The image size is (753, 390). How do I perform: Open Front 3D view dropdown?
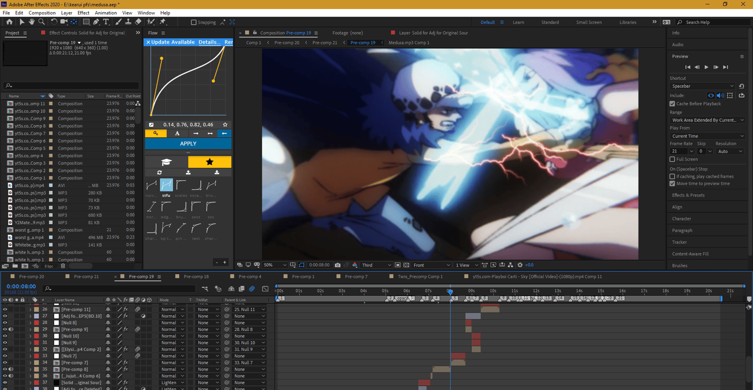click(432, 265)
